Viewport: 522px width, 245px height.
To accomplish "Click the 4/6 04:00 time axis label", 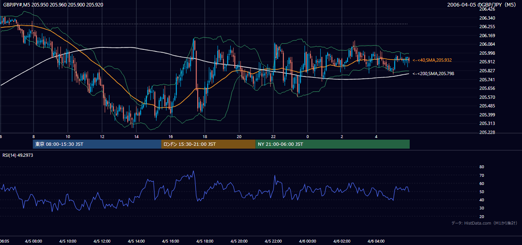I will click(376, 241).
